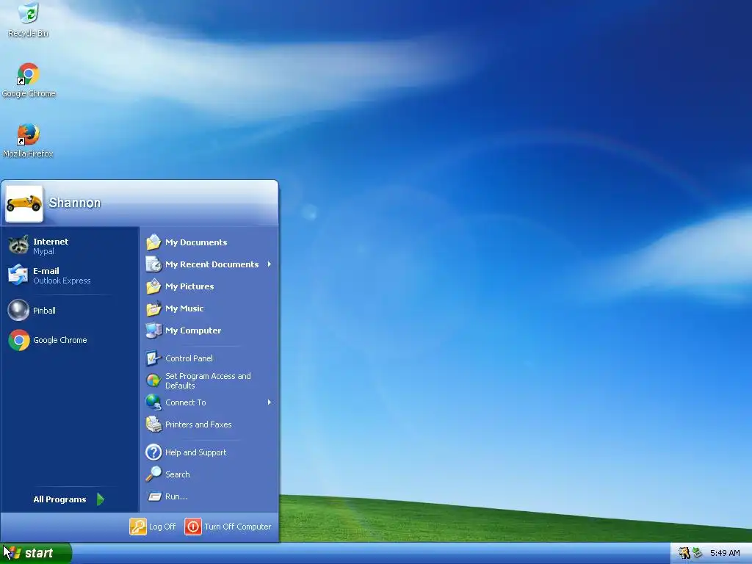Click the Turn Off Computer text button
Viewport: 752px width, 564px height.
238,527
